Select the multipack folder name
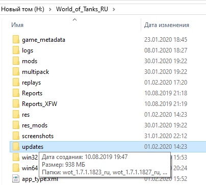The height and width of the screenshot is (185, 206). [x=36, y=72]
